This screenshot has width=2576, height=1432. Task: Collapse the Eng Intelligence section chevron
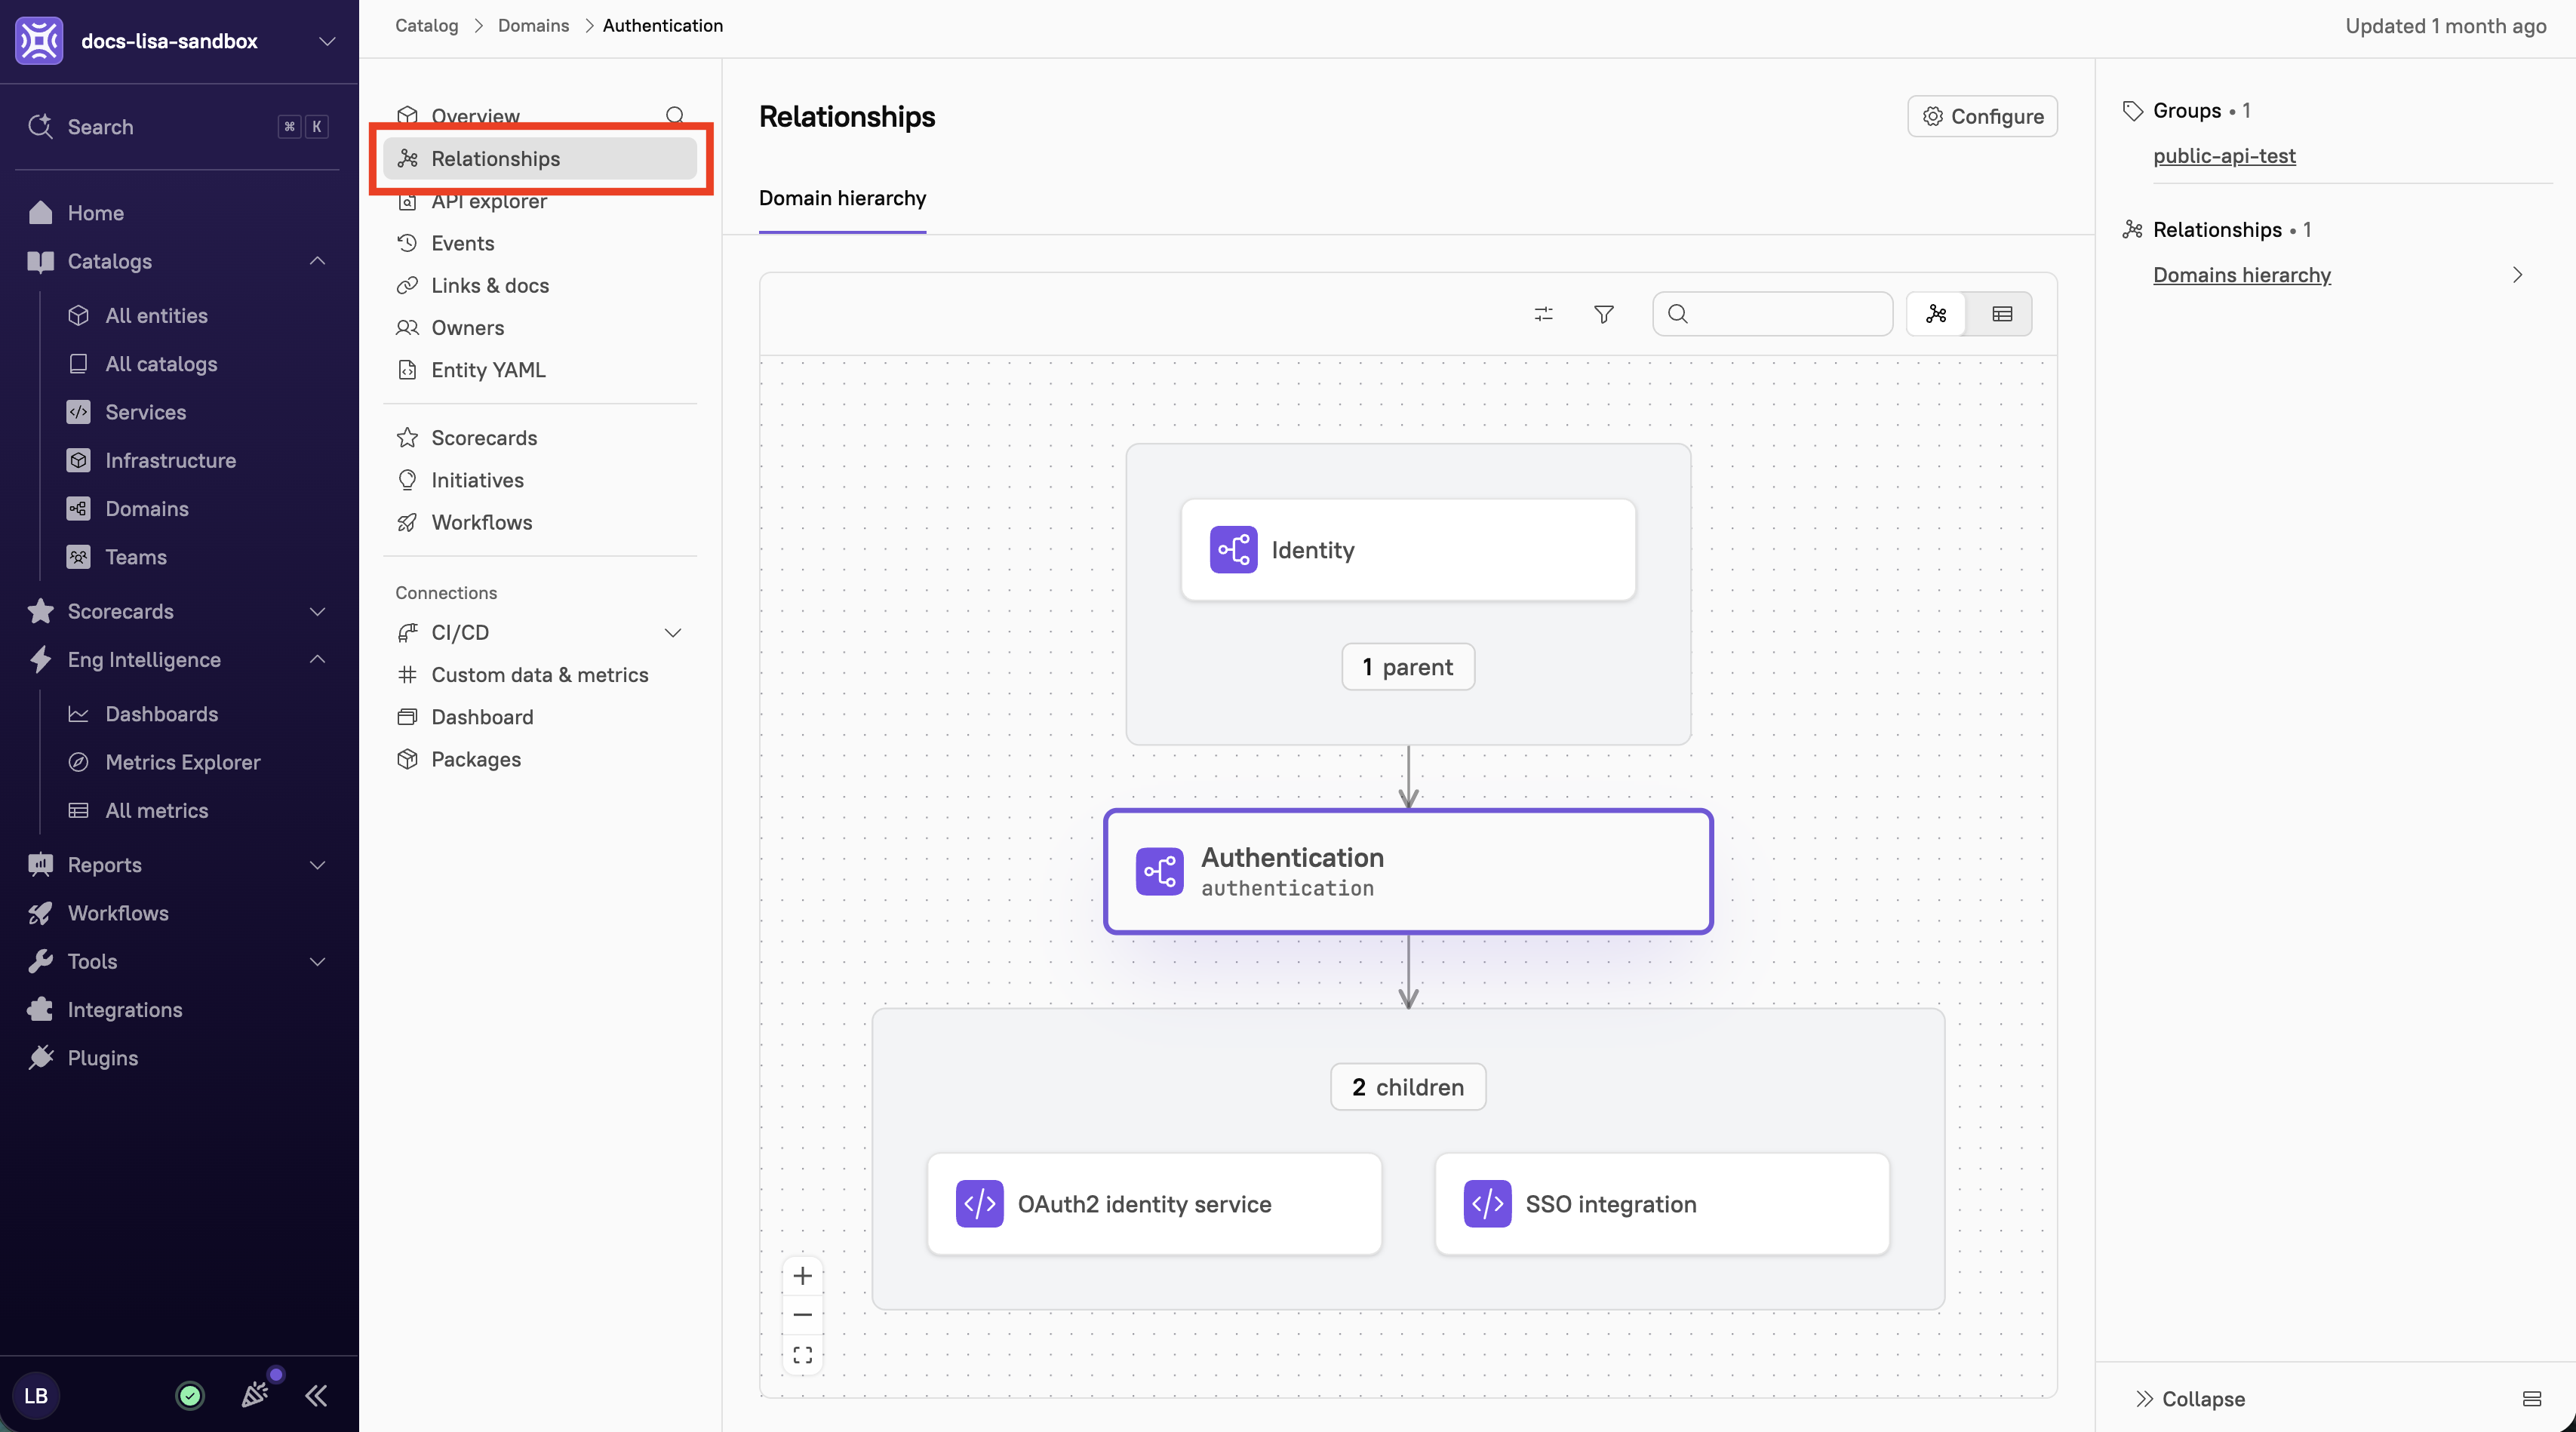pos(317,660)
